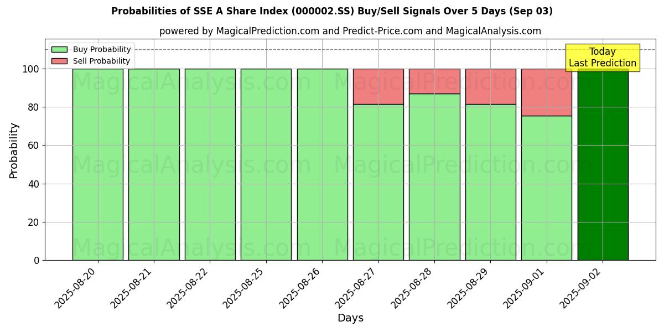Click the yellow 'Today Last Prediction' box
The height and width of the screenshot is (332, 664).
coord(603,58)
